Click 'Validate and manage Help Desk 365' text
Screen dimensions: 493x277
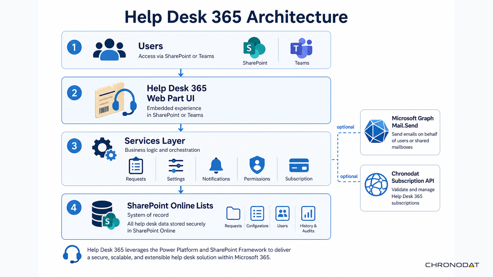tap(413, 193)
